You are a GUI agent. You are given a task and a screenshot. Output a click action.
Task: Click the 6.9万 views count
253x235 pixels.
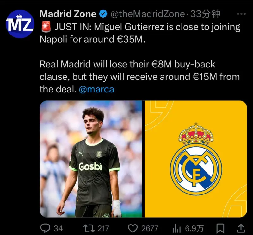194,229
